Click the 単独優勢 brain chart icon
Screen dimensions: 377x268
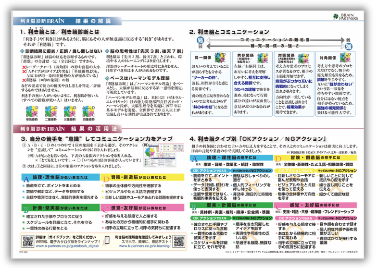click(32, 111)
